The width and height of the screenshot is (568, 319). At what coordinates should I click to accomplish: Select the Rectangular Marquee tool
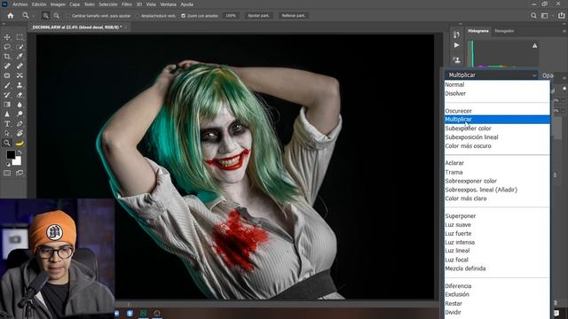click(x=20, y=37)
